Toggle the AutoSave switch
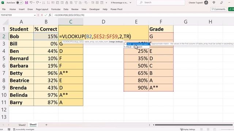234x131 pixels. click(x=19, y=3)
